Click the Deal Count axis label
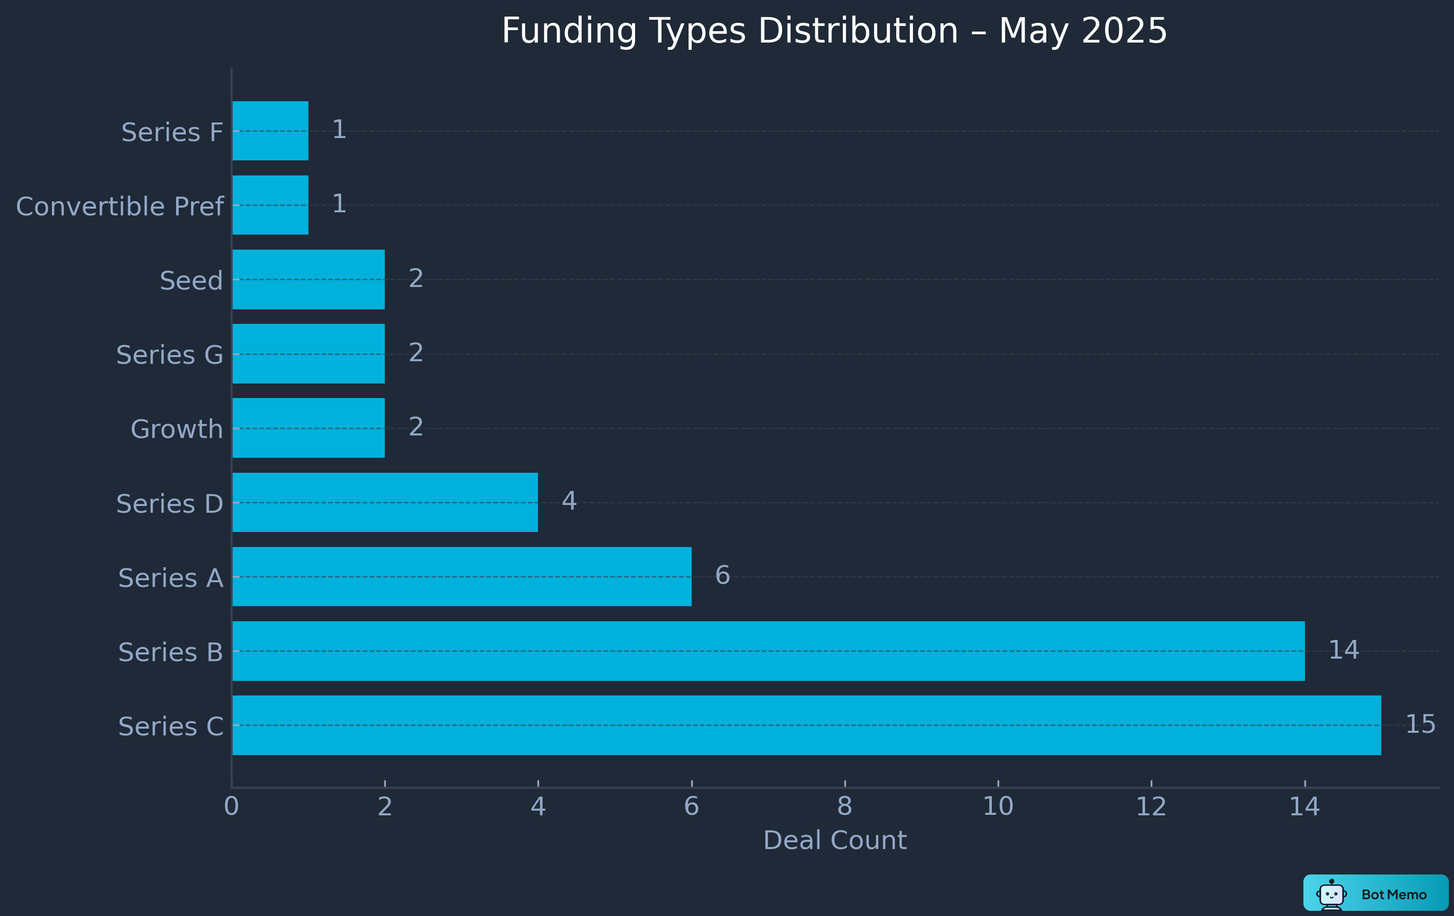 tap(834, 840)
